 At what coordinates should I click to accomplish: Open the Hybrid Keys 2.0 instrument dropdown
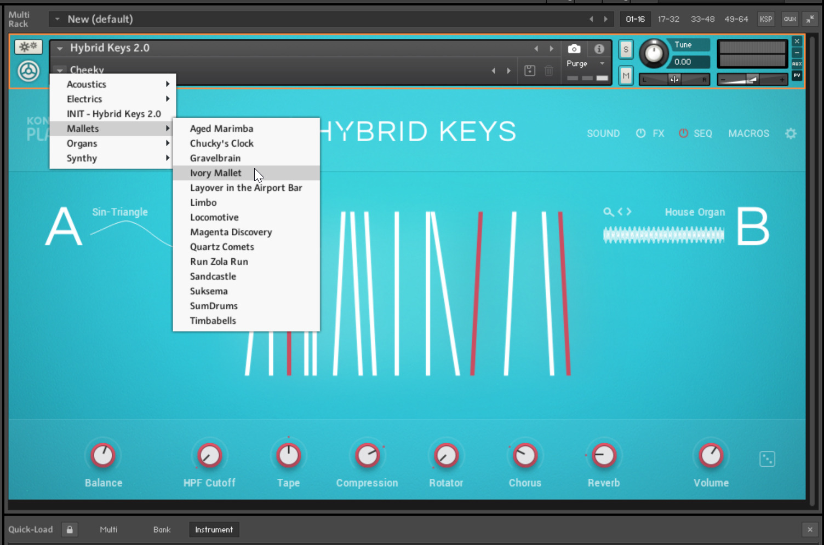[x=60, y=49]
